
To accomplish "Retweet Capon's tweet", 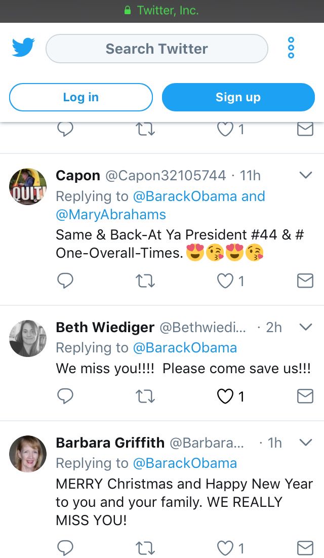I will pos(145,281).
